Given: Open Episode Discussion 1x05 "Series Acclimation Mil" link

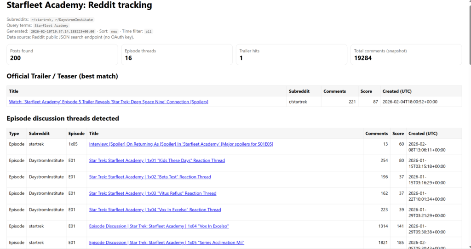Looking at the screenshot, I should coord(167,243).
